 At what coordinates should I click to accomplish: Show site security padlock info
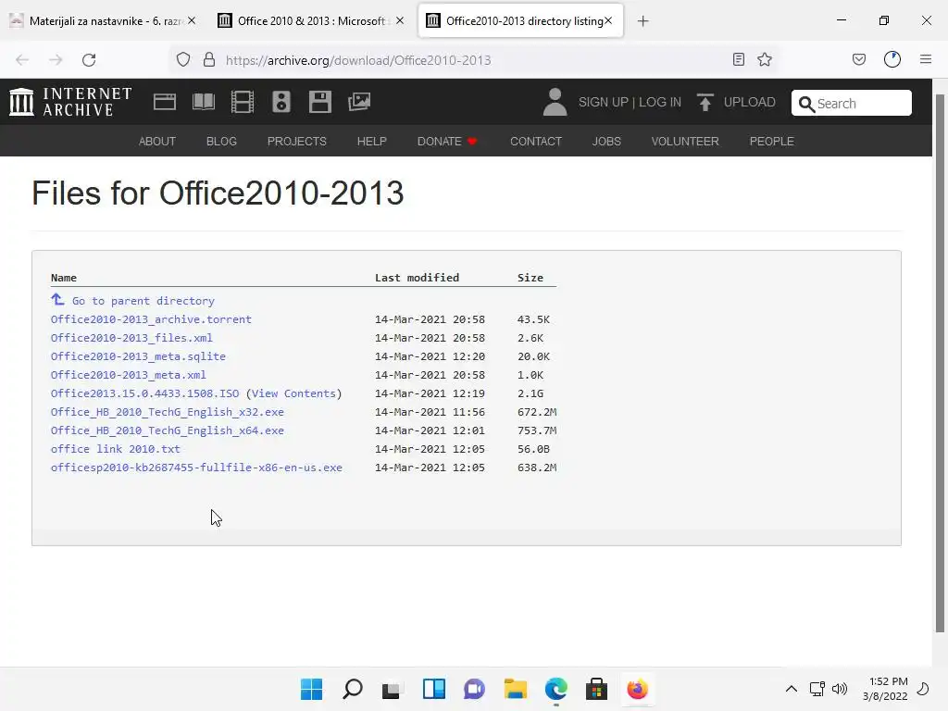tap(209, 60)
